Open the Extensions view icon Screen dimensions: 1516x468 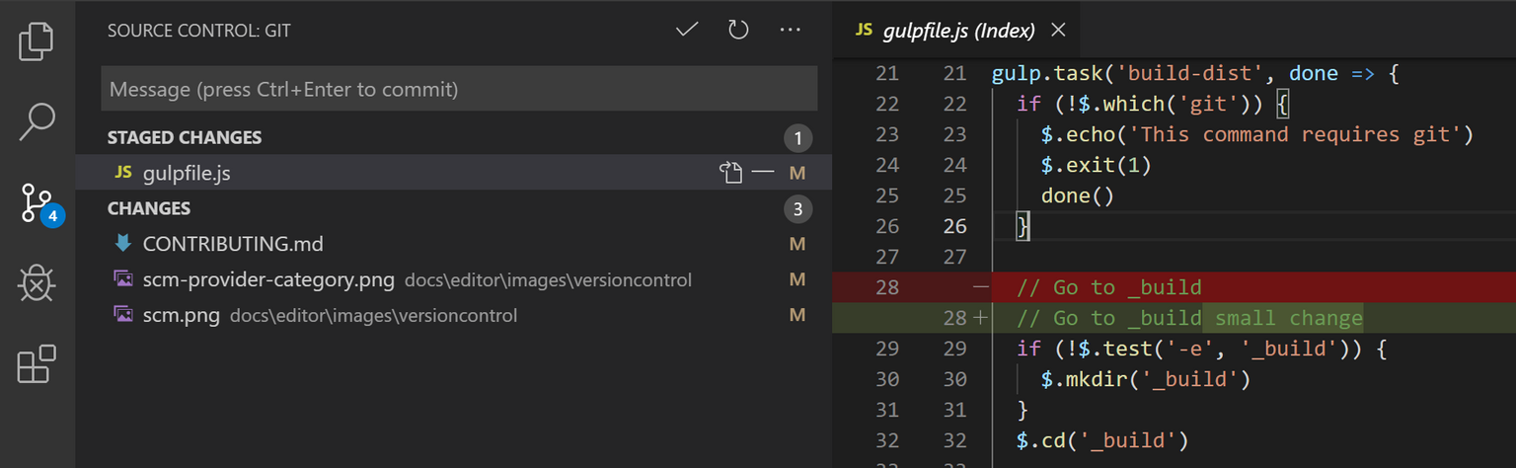pos(37,364)
